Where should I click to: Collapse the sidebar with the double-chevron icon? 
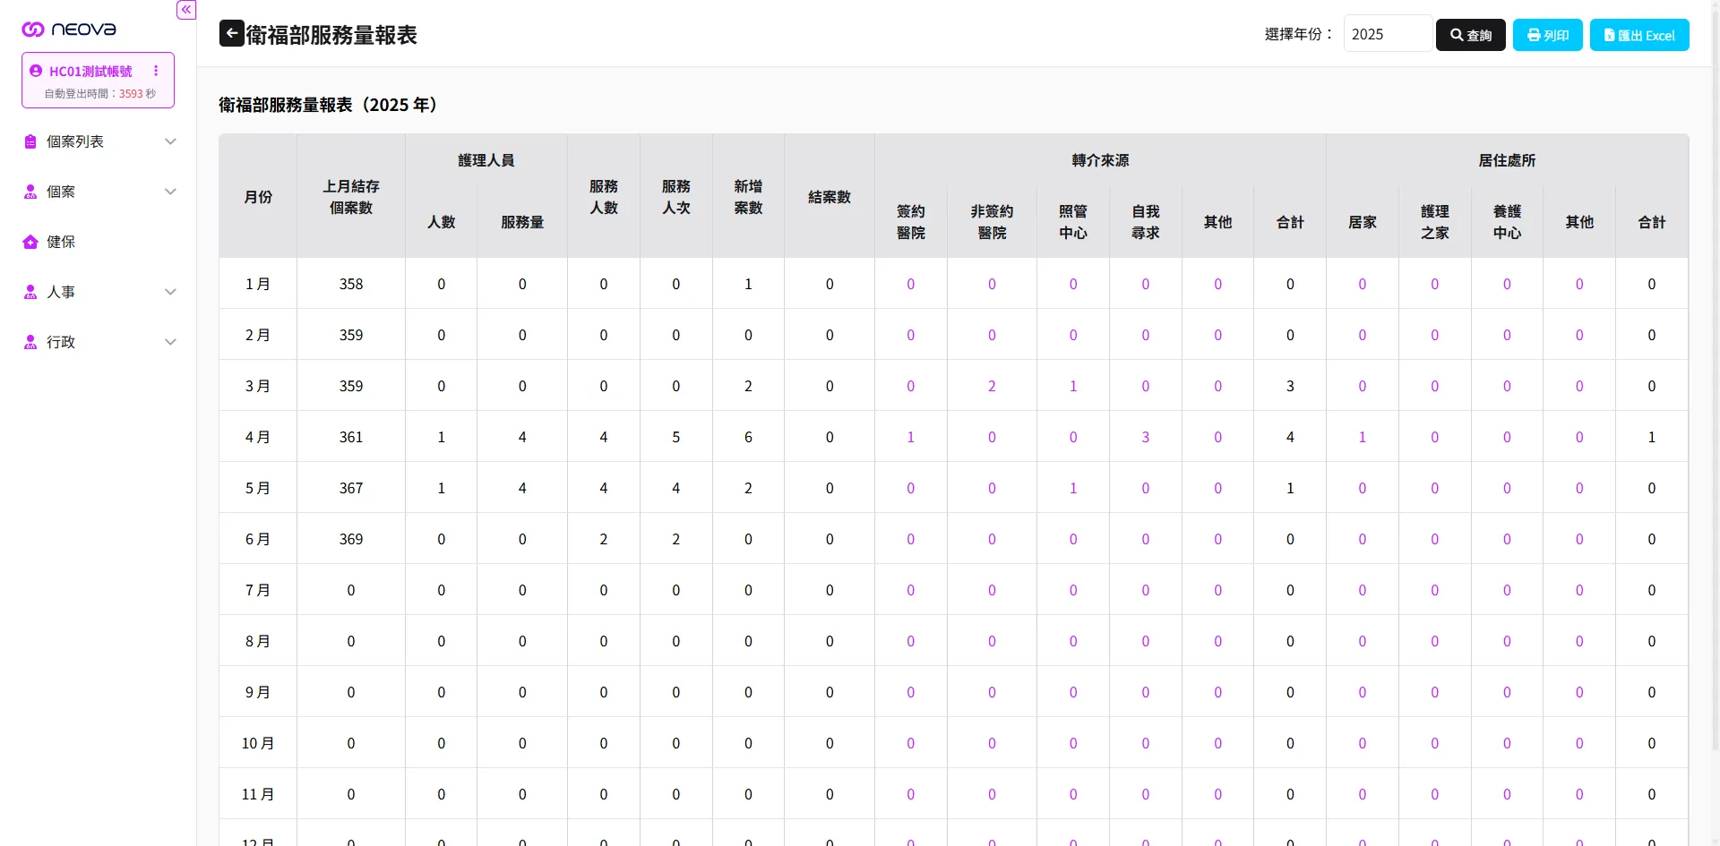point(186,10)
